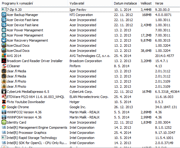Click the AVG 2014 icon
This screenshot has width=180, height=148.
[x=4, y=55]
